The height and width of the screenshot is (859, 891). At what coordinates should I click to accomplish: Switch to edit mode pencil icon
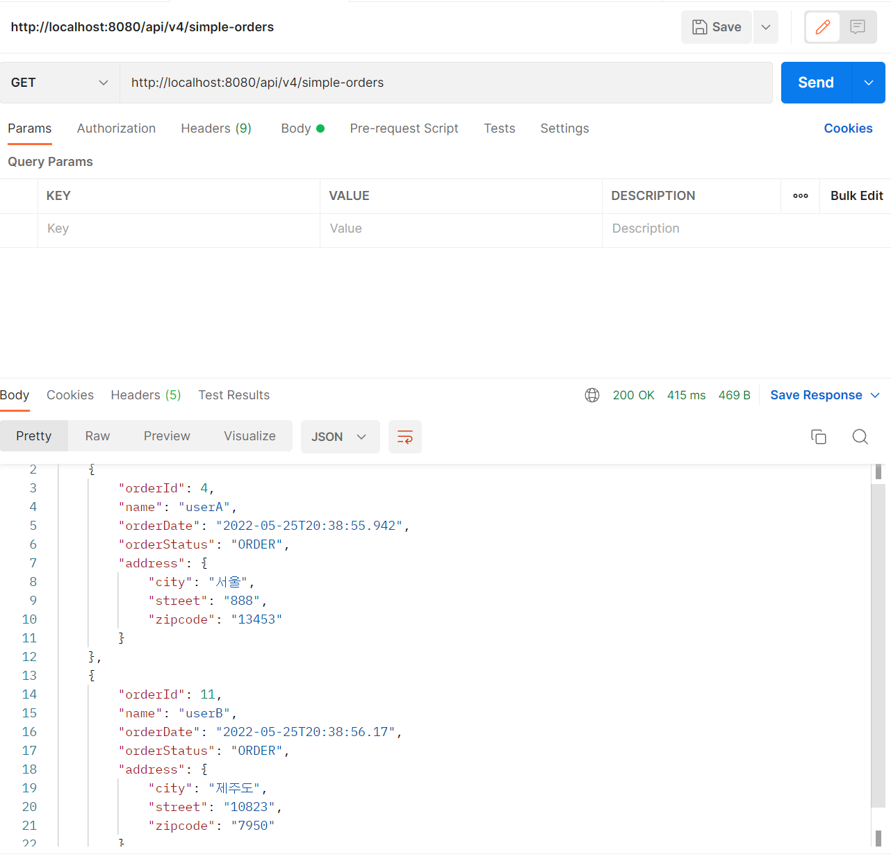[823, 27]
